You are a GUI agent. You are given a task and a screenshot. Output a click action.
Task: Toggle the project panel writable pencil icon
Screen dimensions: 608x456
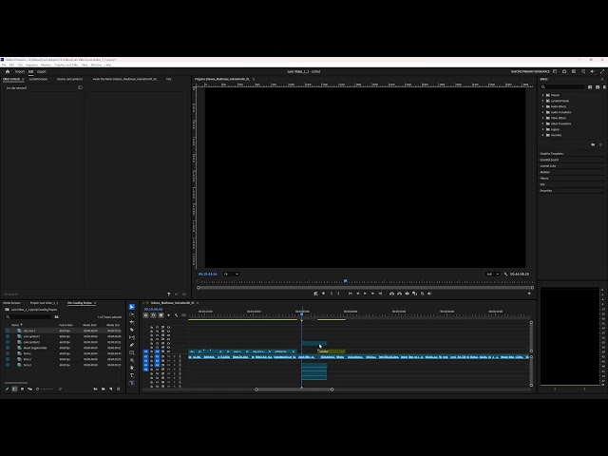(7, 389)
